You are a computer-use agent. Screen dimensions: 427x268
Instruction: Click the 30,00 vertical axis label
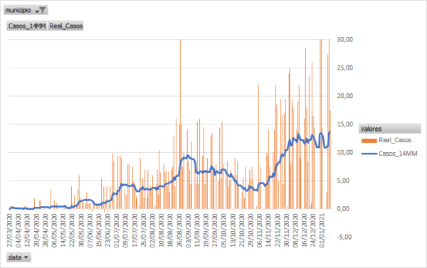click(344, 39)
